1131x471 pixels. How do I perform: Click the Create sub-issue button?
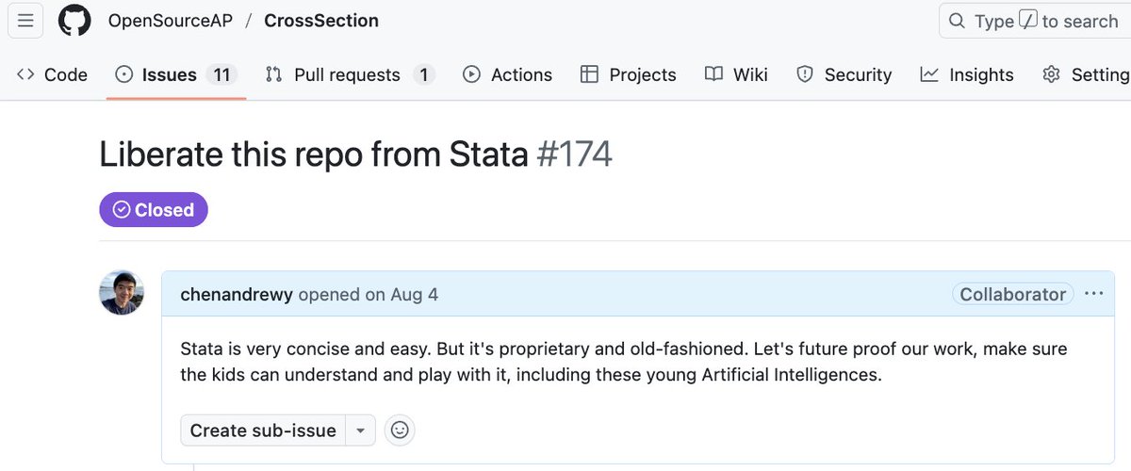click(x=263, y=430)
